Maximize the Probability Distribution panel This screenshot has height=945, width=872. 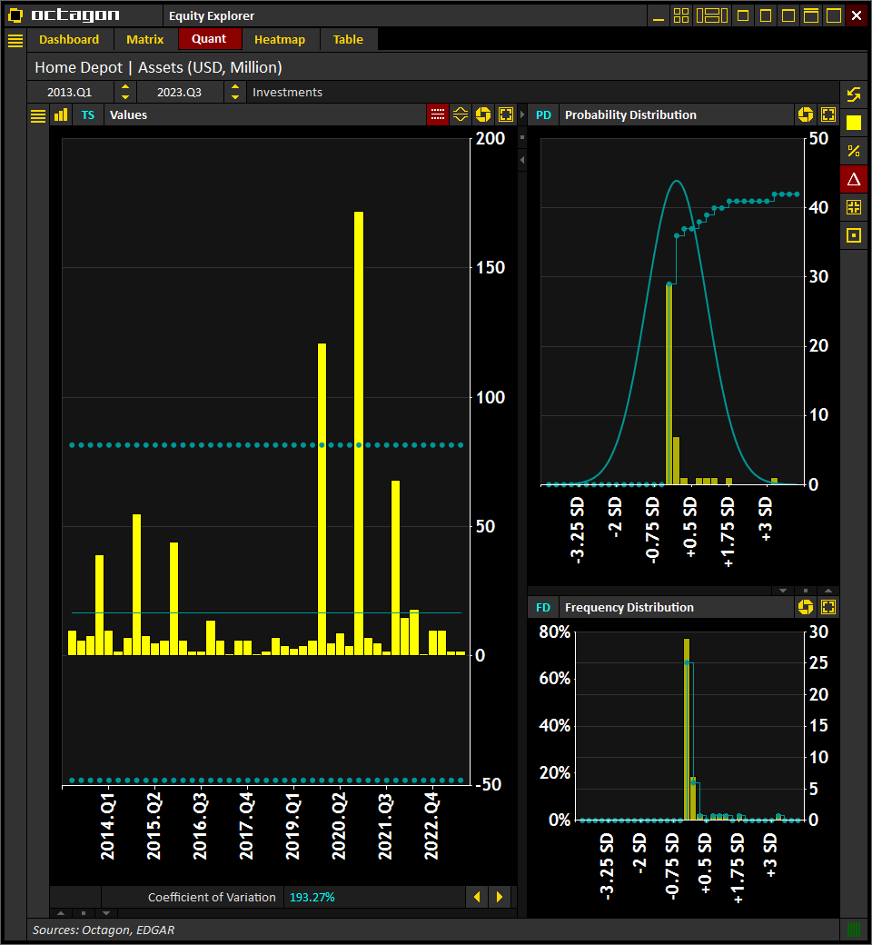coord(828,114)
